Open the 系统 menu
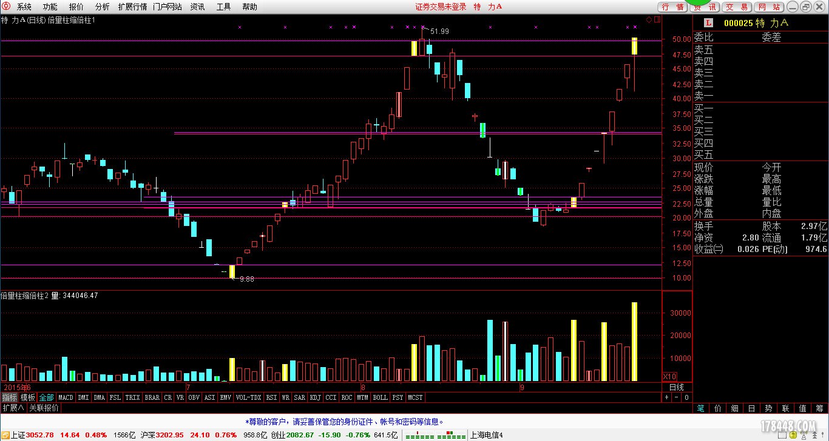Viewport: 829px width, 441px height. click(24, 7)
